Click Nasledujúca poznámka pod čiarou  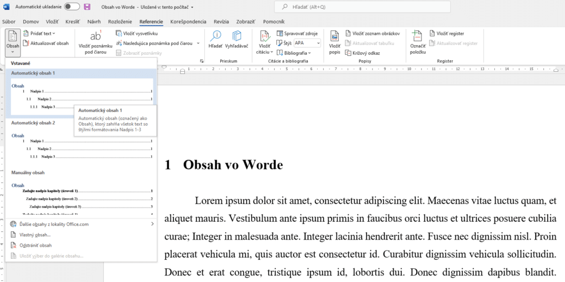point(155,43)
